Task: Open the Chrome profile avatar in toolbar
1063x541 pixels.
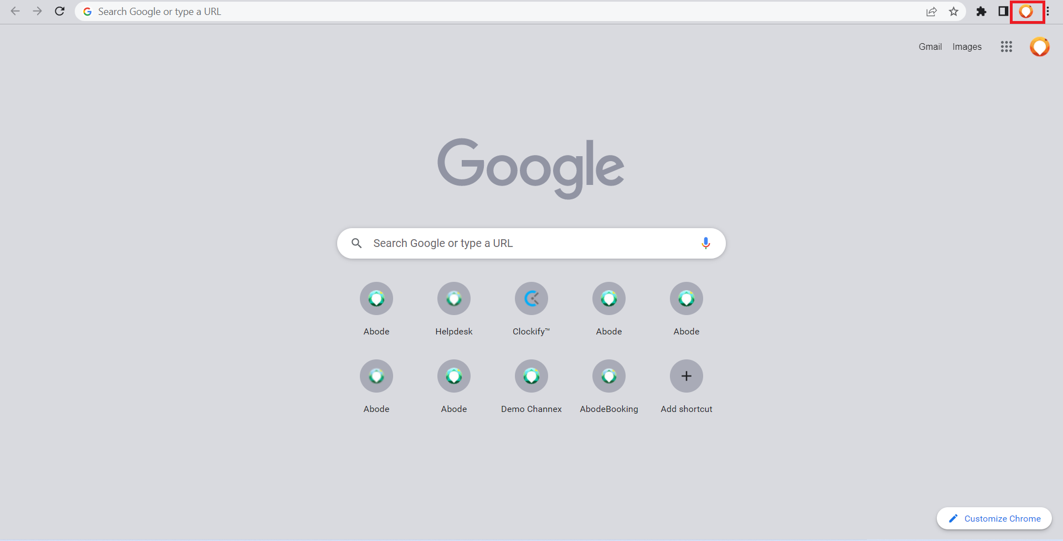Action: (1026, 12)
